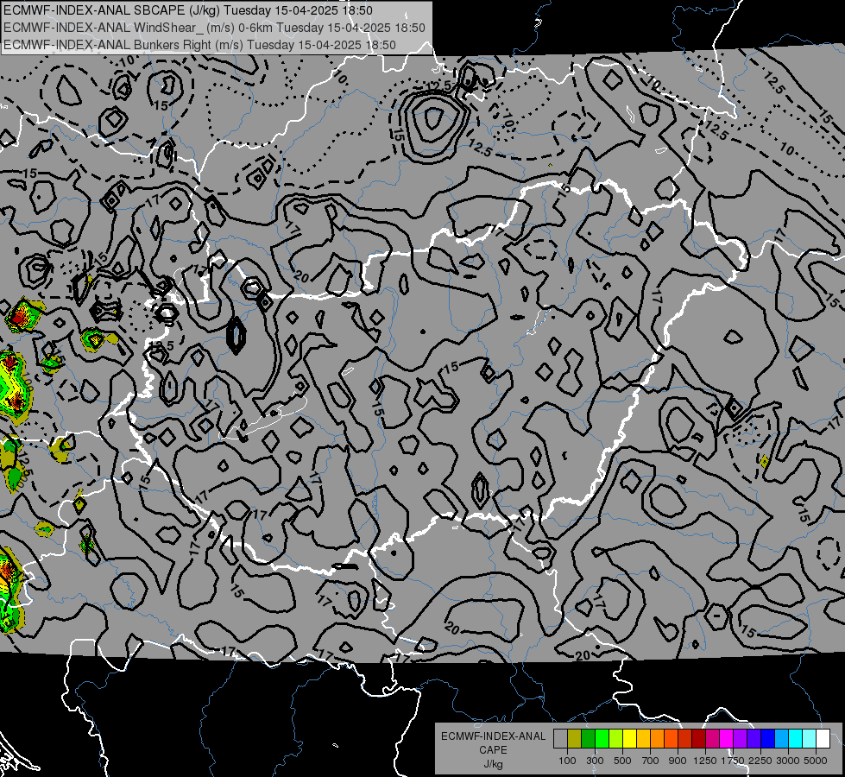Click the 3000 legend tick label
845x777 pixels.
pos(788,761)
